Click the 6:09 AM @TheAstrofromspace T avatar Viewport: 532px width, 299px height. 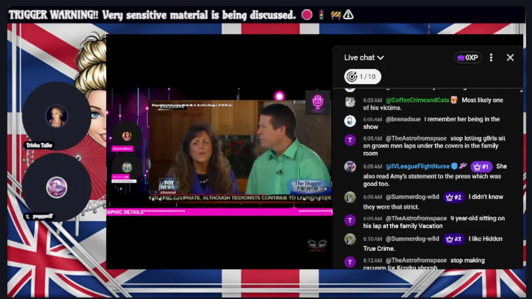click(350, 220)
